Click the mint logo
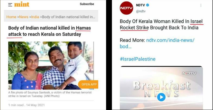 (22, 5)
